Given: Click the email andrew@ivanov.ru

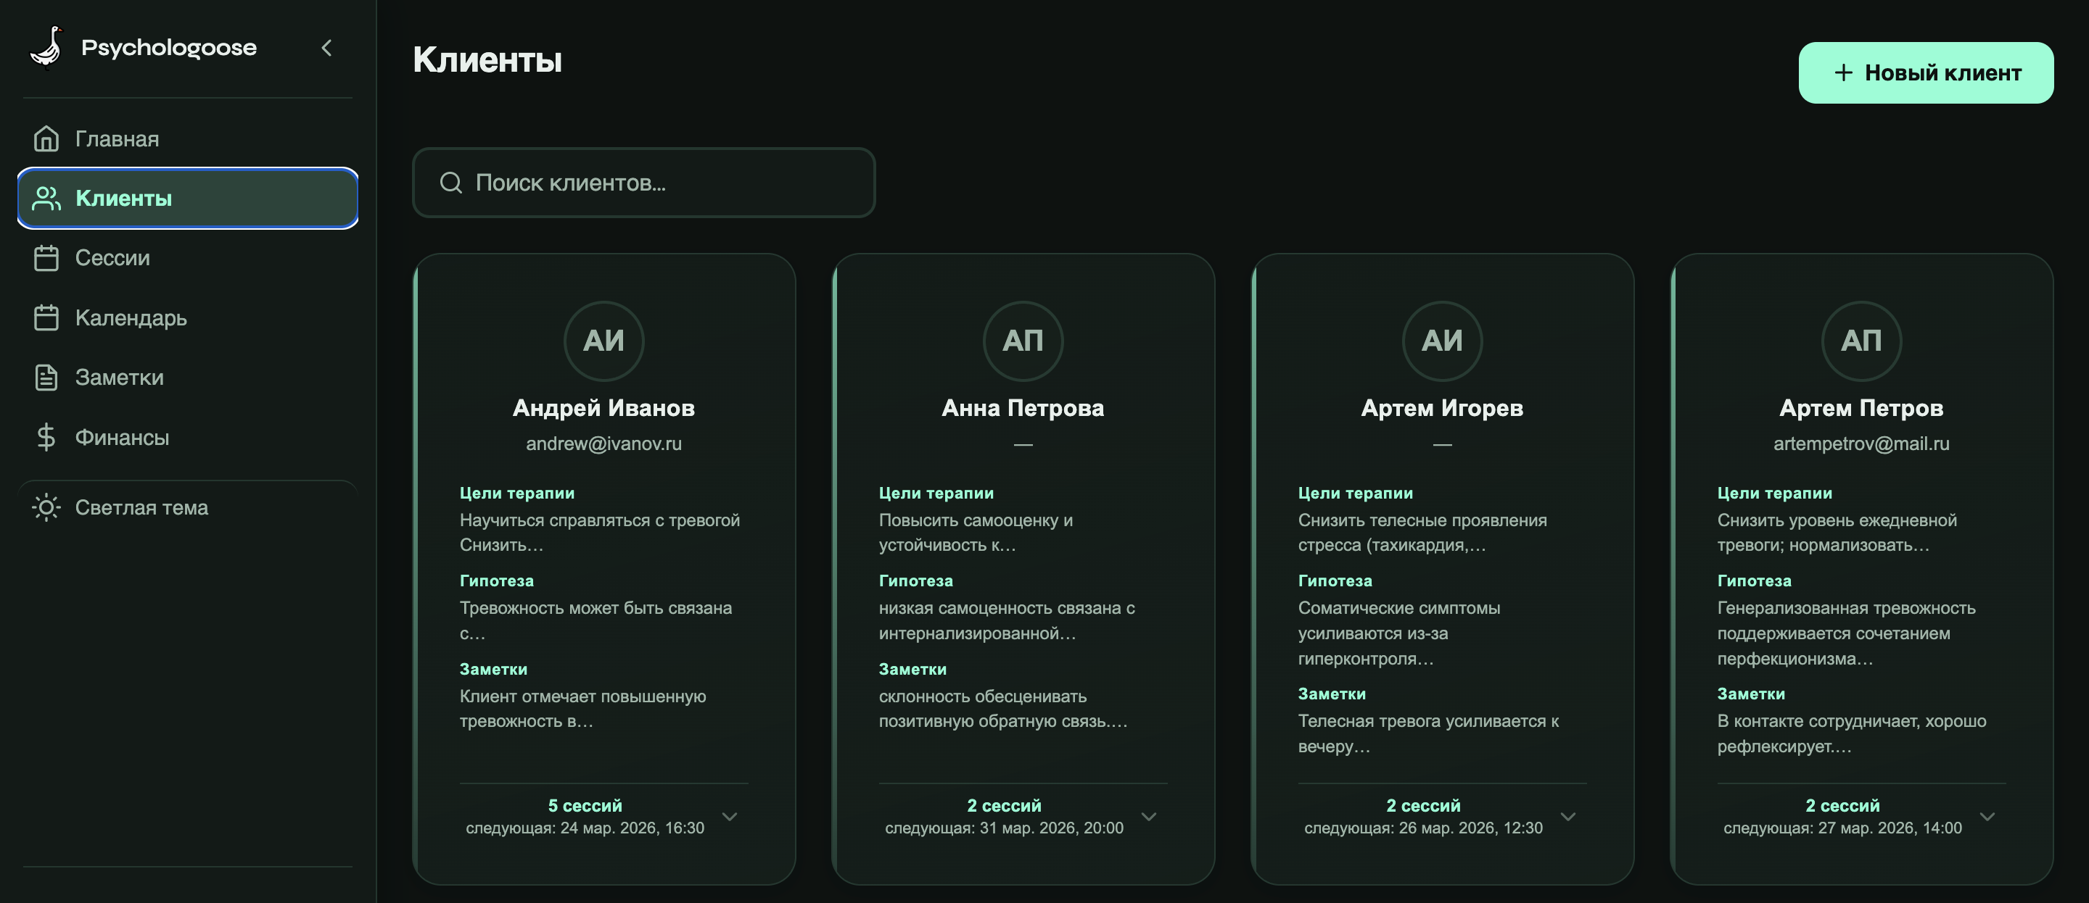Looking at the screenshot, I should click(603, 444).
